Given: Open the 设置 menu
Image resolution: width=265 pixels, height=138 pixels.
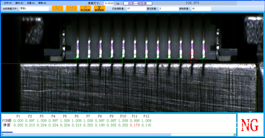Looking at the screenshot, I should [31, 3].
